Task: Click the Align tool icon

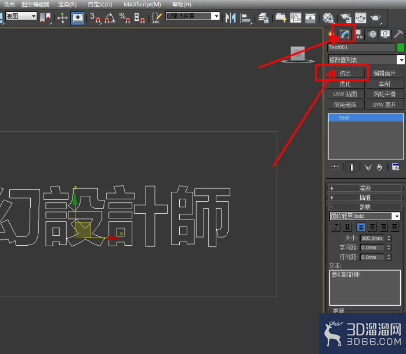Action: pyautogui.click(x=245, y=18)
